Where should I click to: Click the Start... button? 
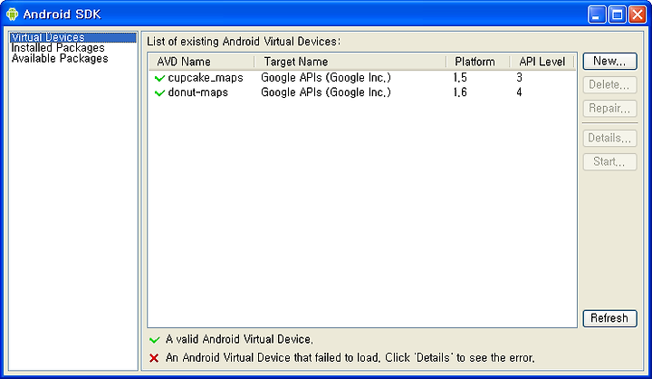point(609,161)
